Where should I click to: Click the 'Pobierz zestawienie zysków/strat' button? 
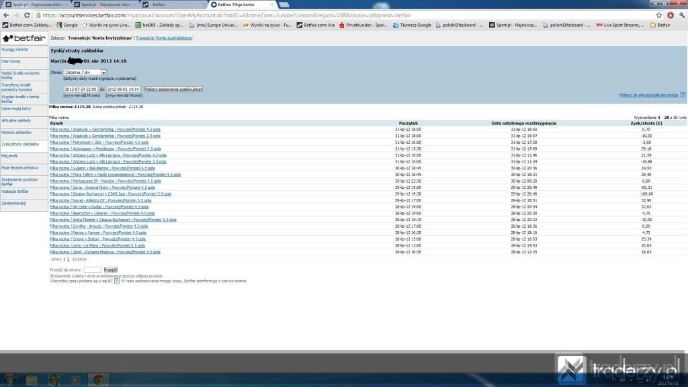tap(173, 89)
